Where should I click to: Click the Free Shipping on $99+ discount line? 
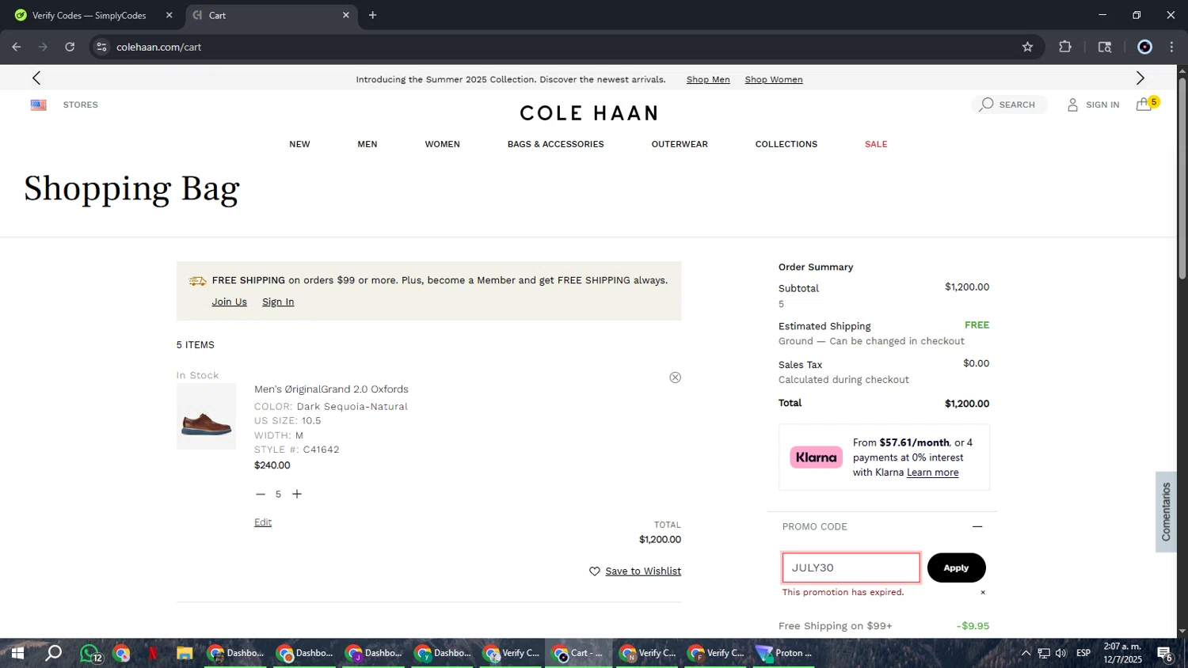(884, 625)
